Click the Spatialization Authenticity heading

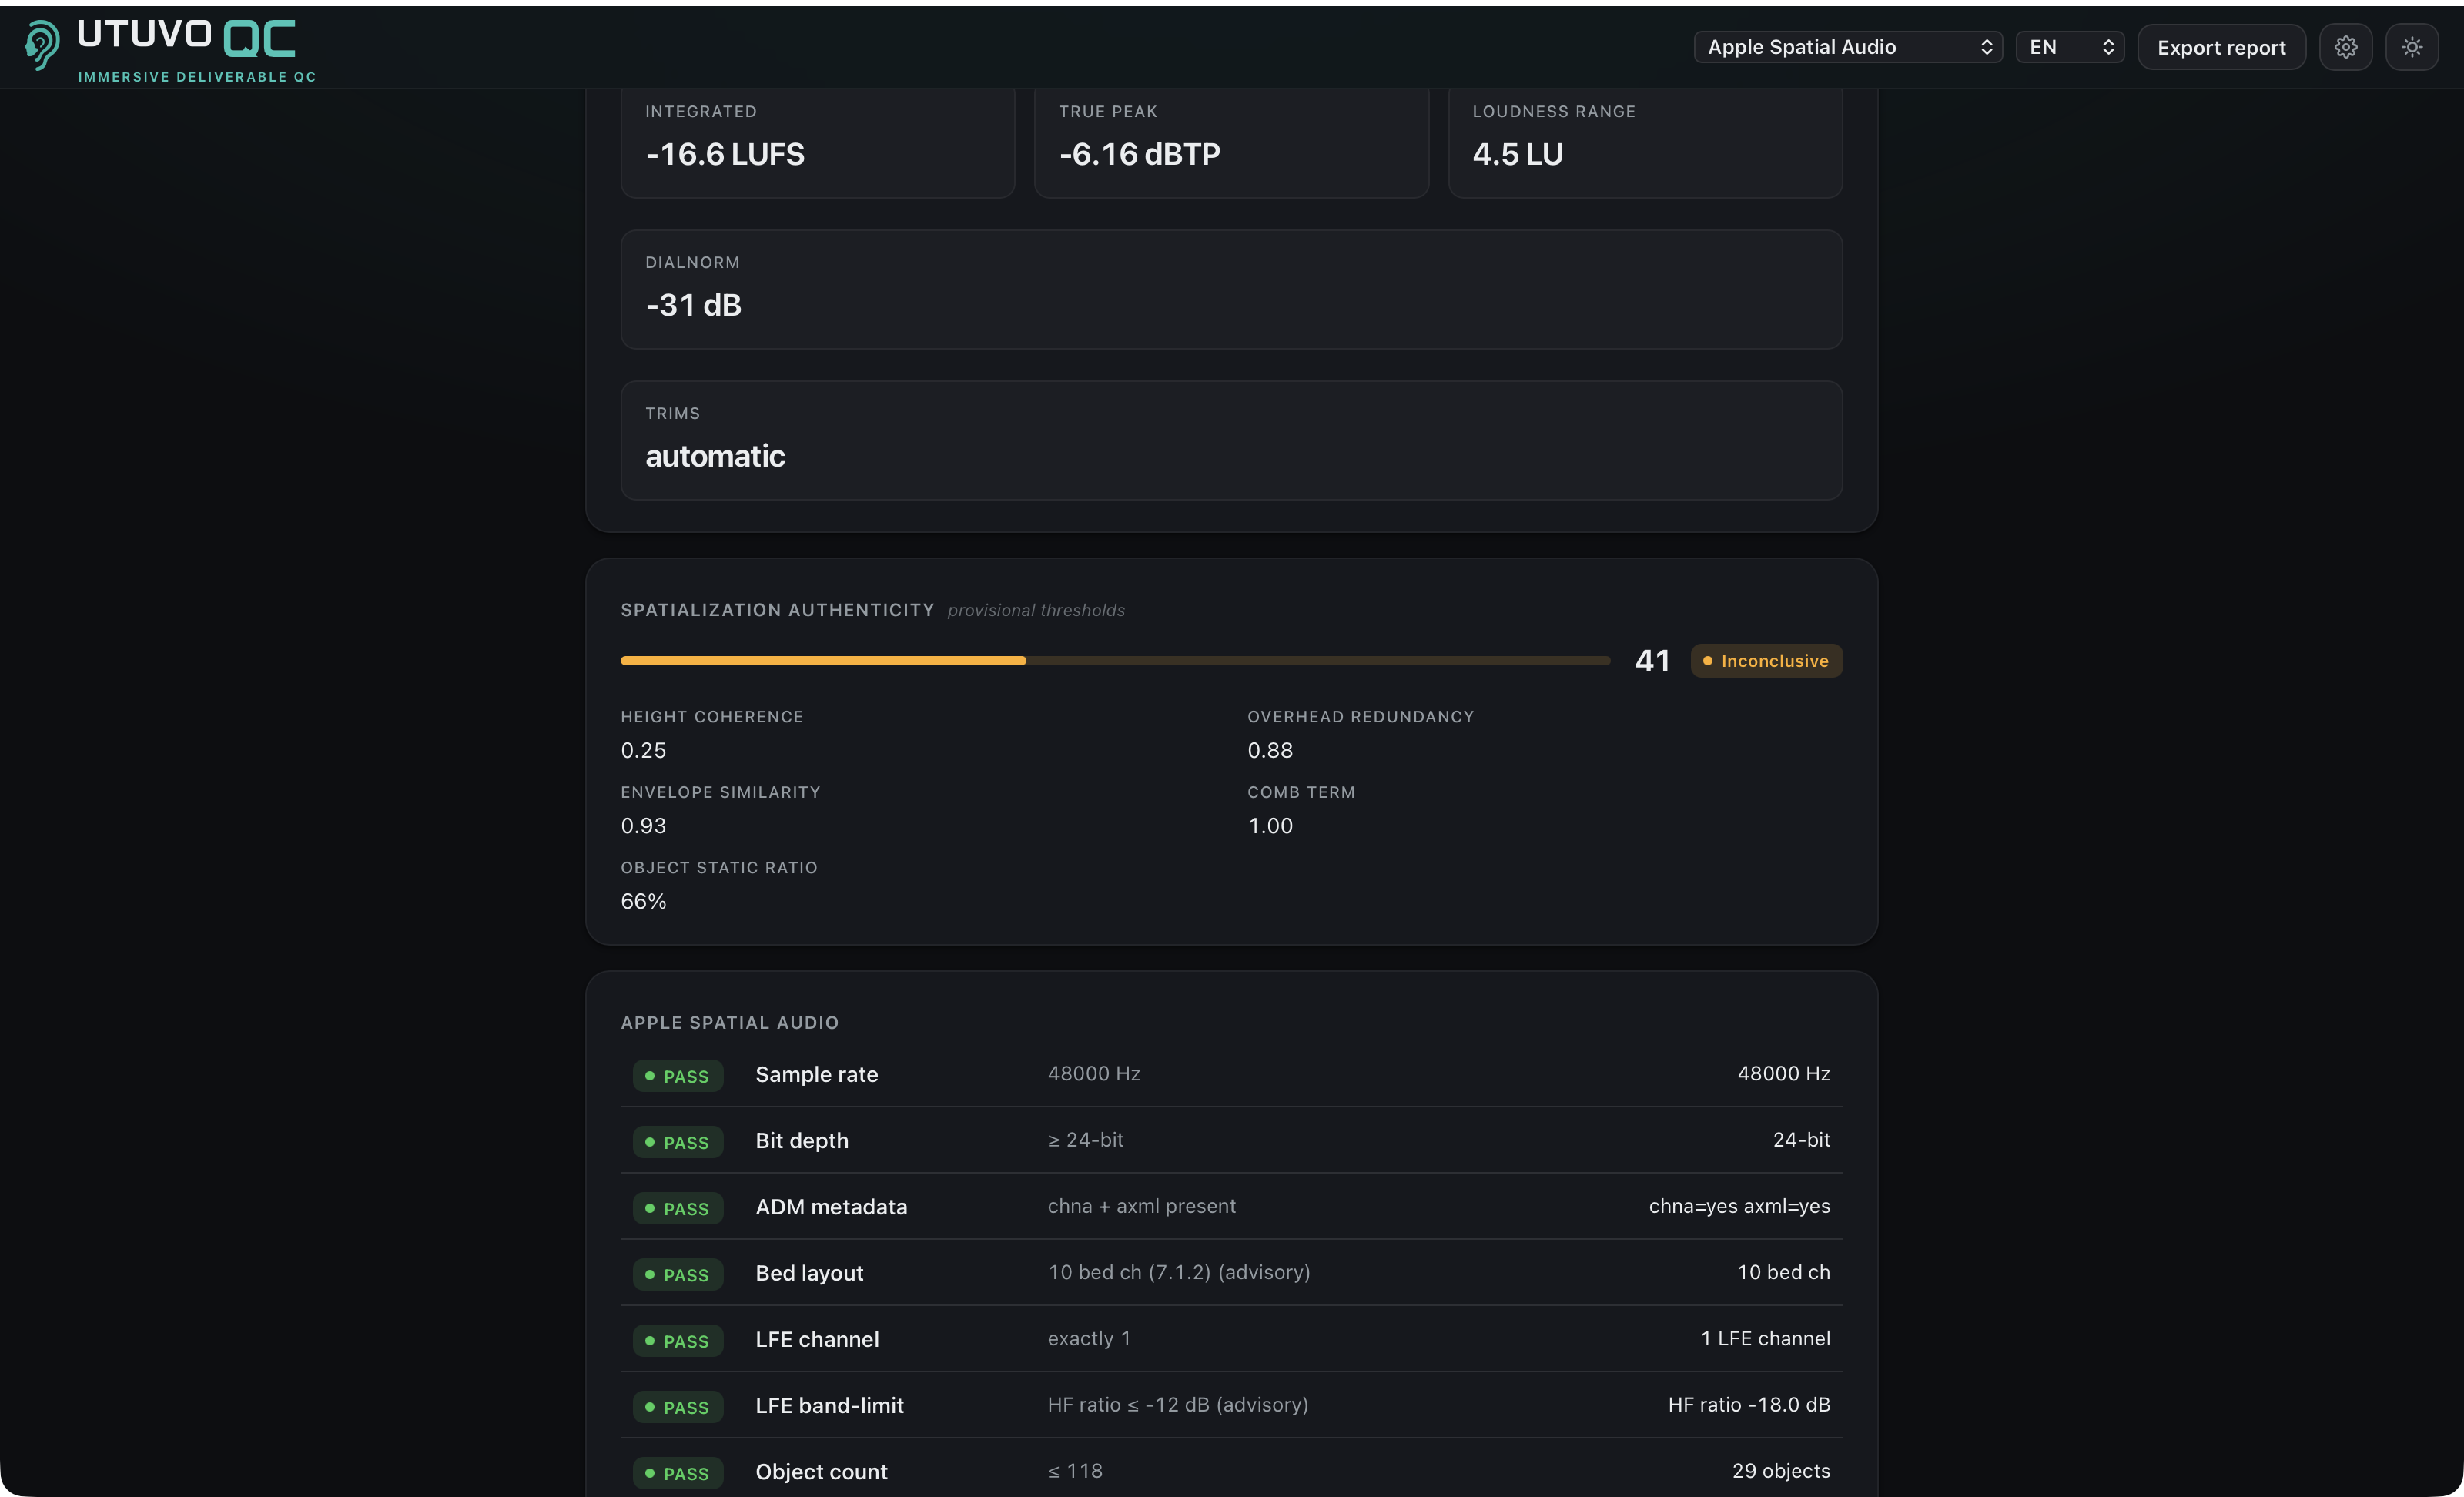coord(777,610)
